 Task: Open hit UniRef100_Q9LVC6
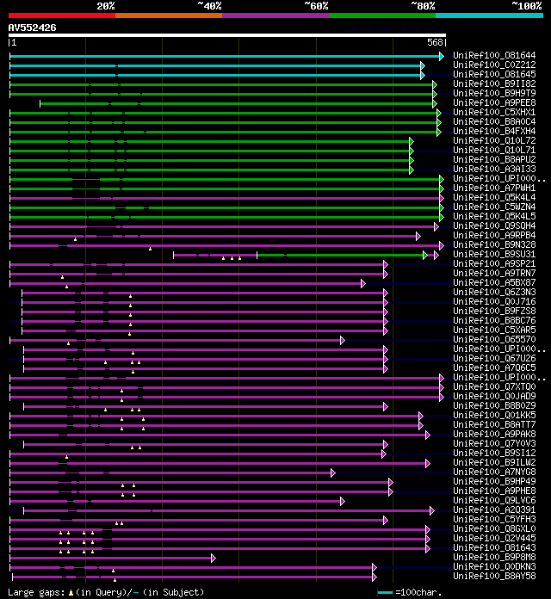coord(494,500)
